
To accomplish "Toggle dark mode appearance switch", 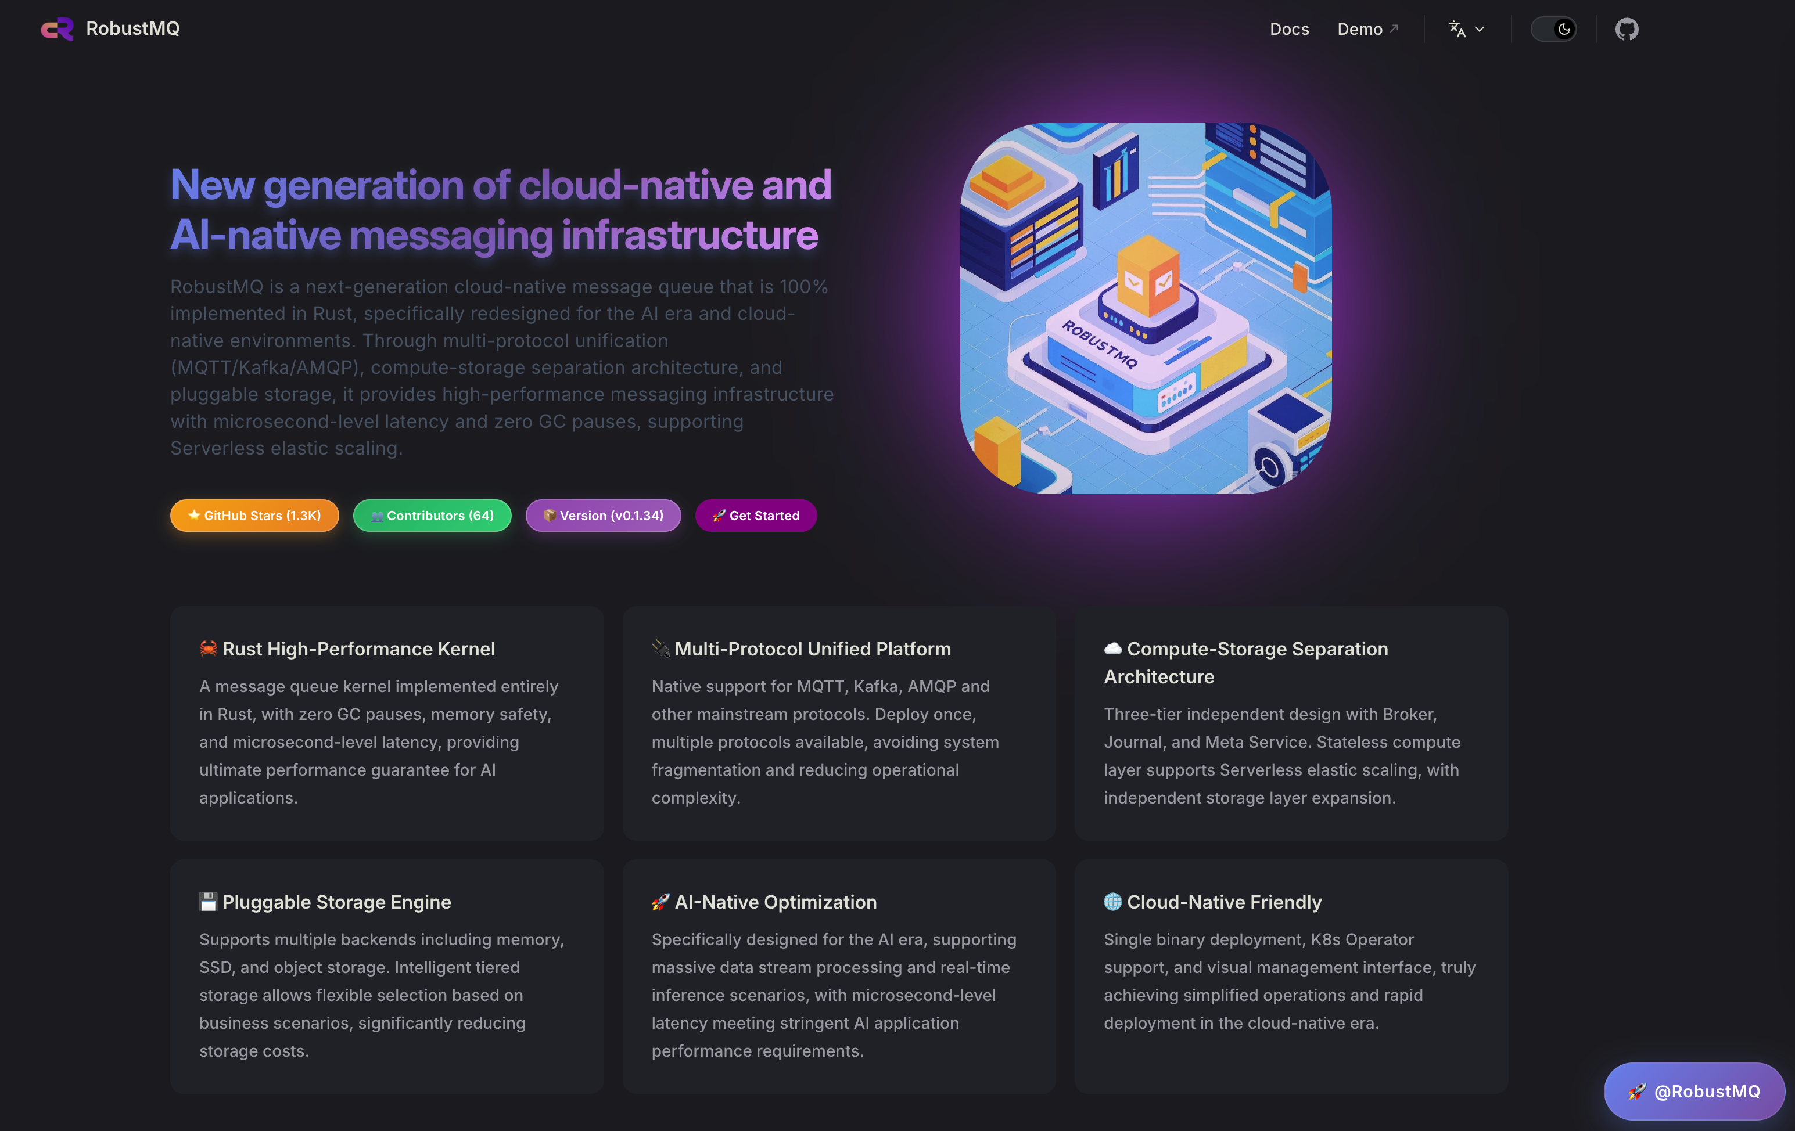I will (1553, 29).
